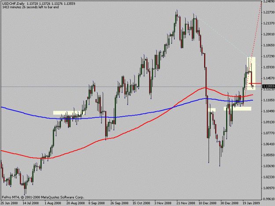The height and width of the screenshot is (206, 275).
Task: Click the 3 Nov 2008 date label
Action: click(x=163, y=203)
